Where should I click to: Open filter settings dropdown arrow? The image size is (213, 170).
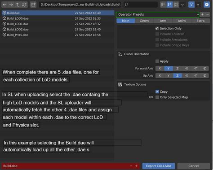pyautogui.click(x=198, y=5)
